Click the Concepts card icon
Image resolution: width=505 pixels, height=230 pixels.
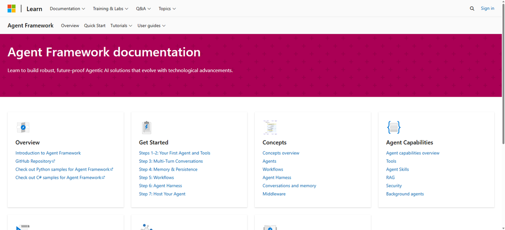(x=270, y=127)
